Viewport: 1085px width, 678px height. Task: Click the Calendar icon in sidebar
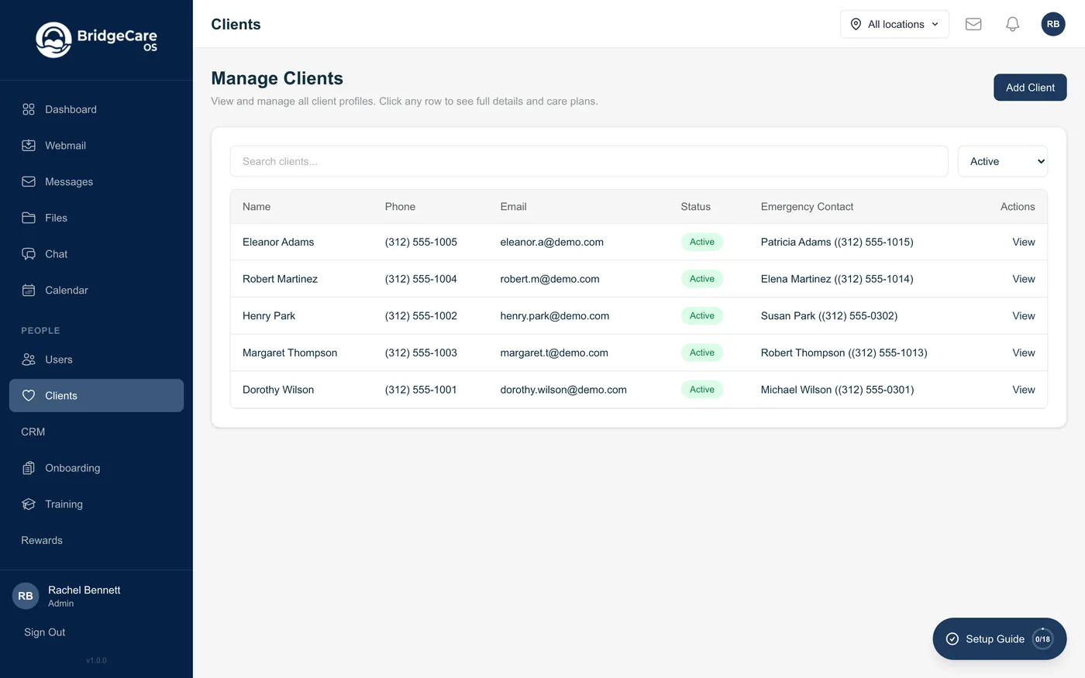(29, 290)
